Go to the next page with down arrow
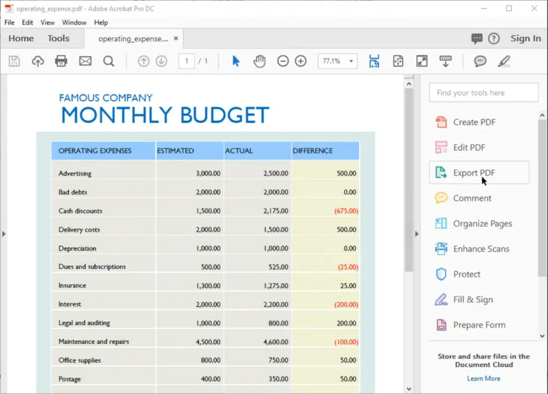This screenshot has height=394, width=548. (162, 61)
